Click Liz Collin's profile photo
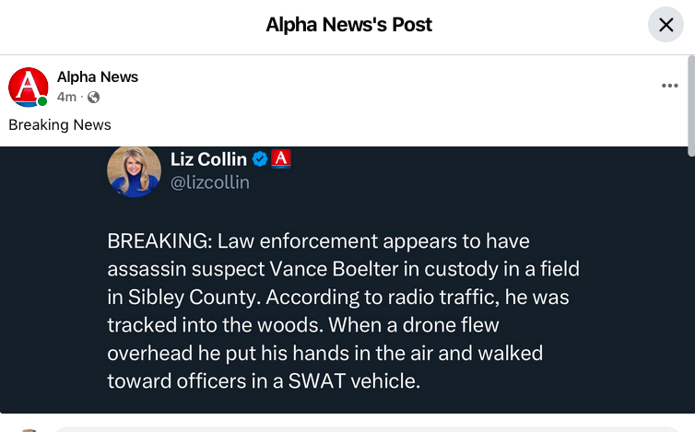Viewport: 695px width, 432px height. point(134,170)
